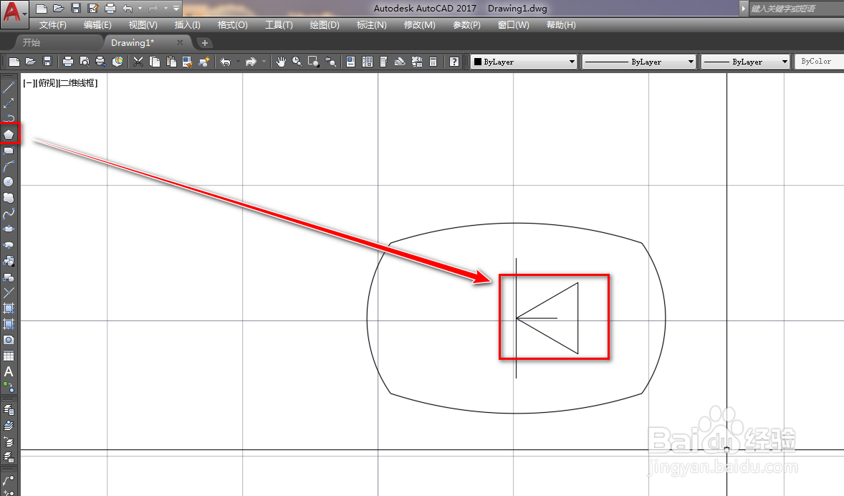This screenshot has width=844, height=496.
Task: Open the Sheet Set Manager icon
Action: [x=400, y=62]
